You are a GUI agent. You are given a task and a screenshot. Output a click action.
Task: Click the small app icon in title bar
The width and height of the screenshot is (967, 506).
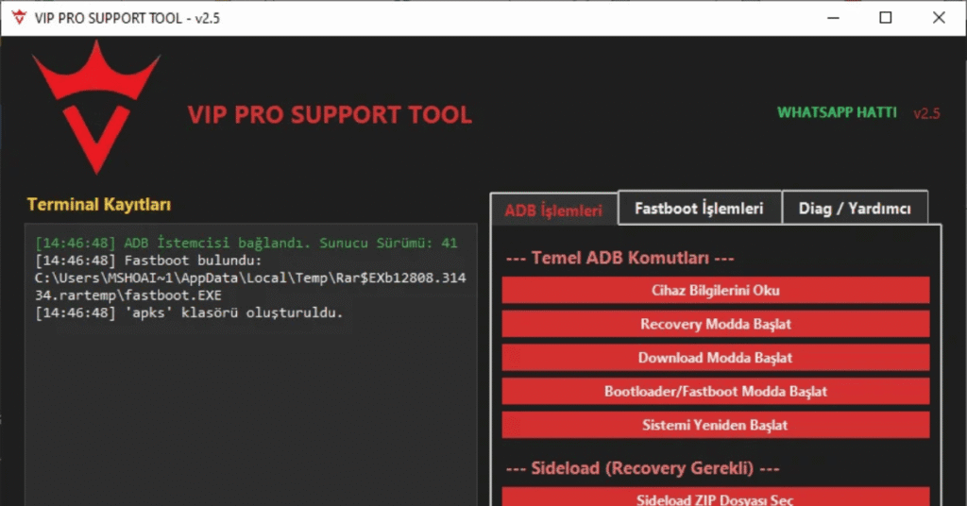coord(19,18)
